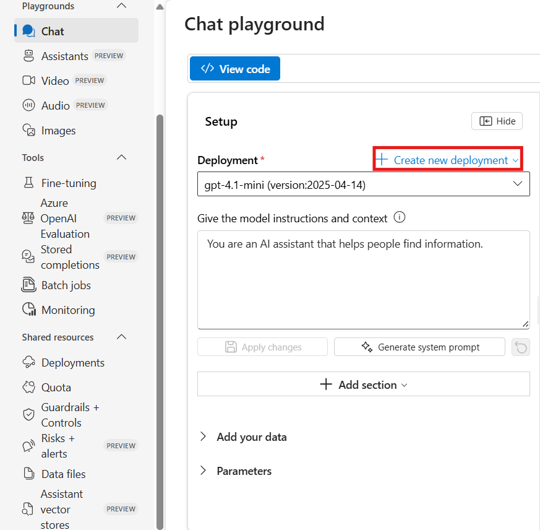Click the code brackets icon in View code
The image size is (540, 530).
207,68
